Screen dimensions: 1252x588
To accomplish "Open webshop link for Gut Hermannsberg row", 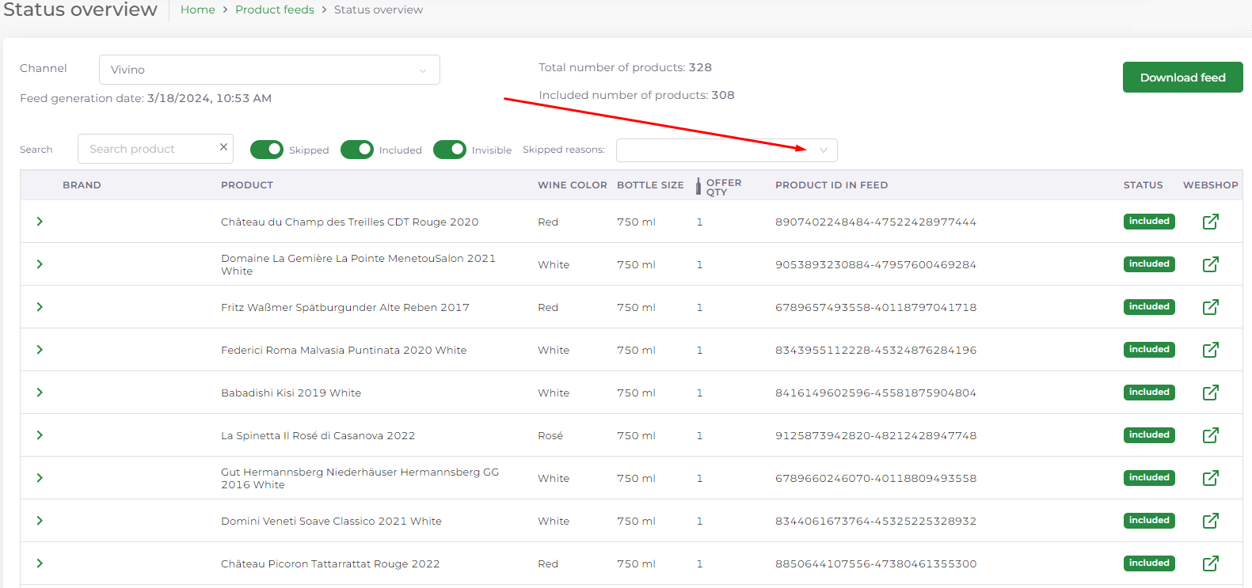I will click(x=1210, y=478).
